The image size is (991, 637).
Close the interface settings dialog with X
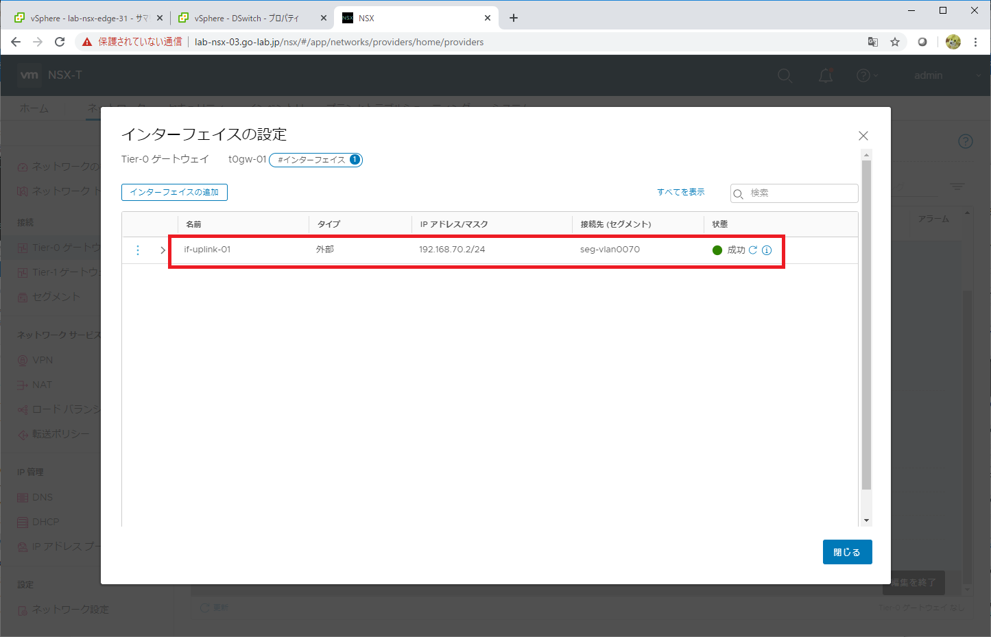863,136
